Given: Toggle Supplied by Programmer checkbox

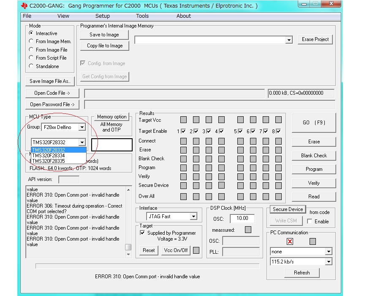Looking at the screenshot, I should [142, 233].
